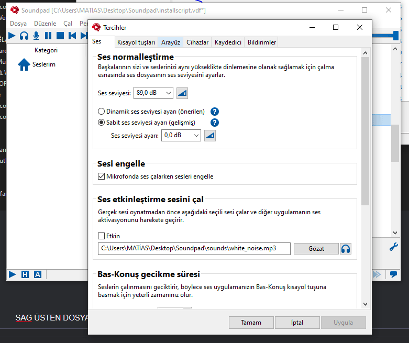Click the white_noise.mp3 file path field
The width and height of the screenshot is (409, 343).
[x=194, y=249]
